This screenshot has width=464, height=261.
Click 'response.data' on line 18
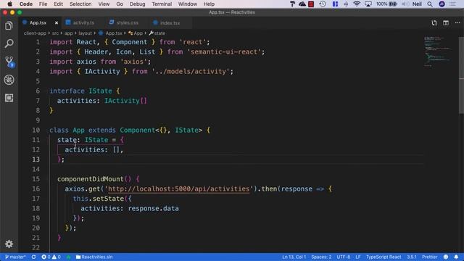coord(153,208)
